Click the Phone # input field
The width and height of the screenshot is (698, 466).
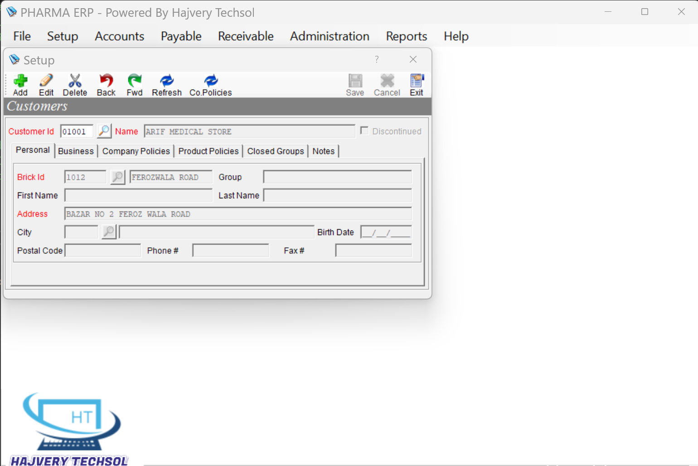click(231, 250)
